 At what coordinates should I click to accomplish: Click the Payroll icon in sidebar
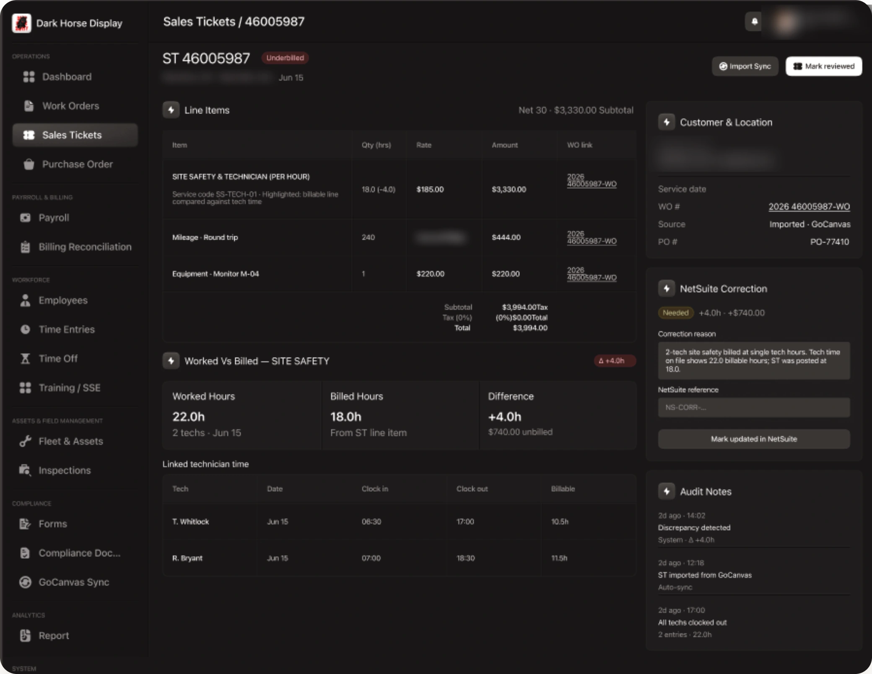tap(25, 218)
